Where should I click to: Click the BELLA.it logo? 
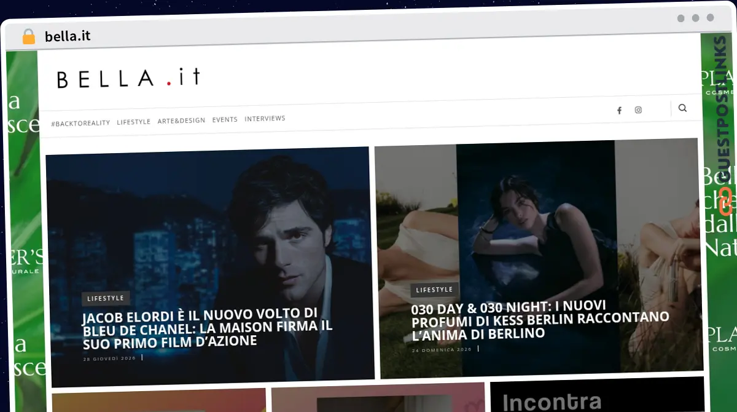[128, 78]
